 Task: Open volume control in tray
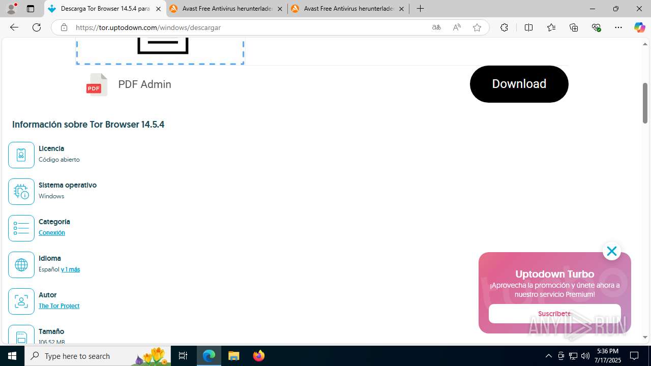coord(585,356)
